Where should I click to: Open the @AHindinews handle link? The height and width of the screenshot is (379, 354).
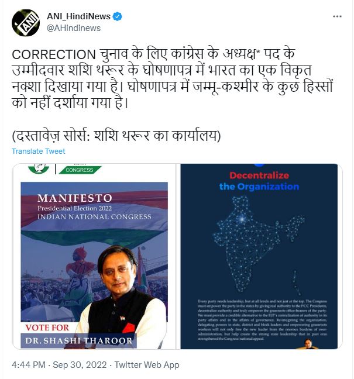click(x=74, y=28)
